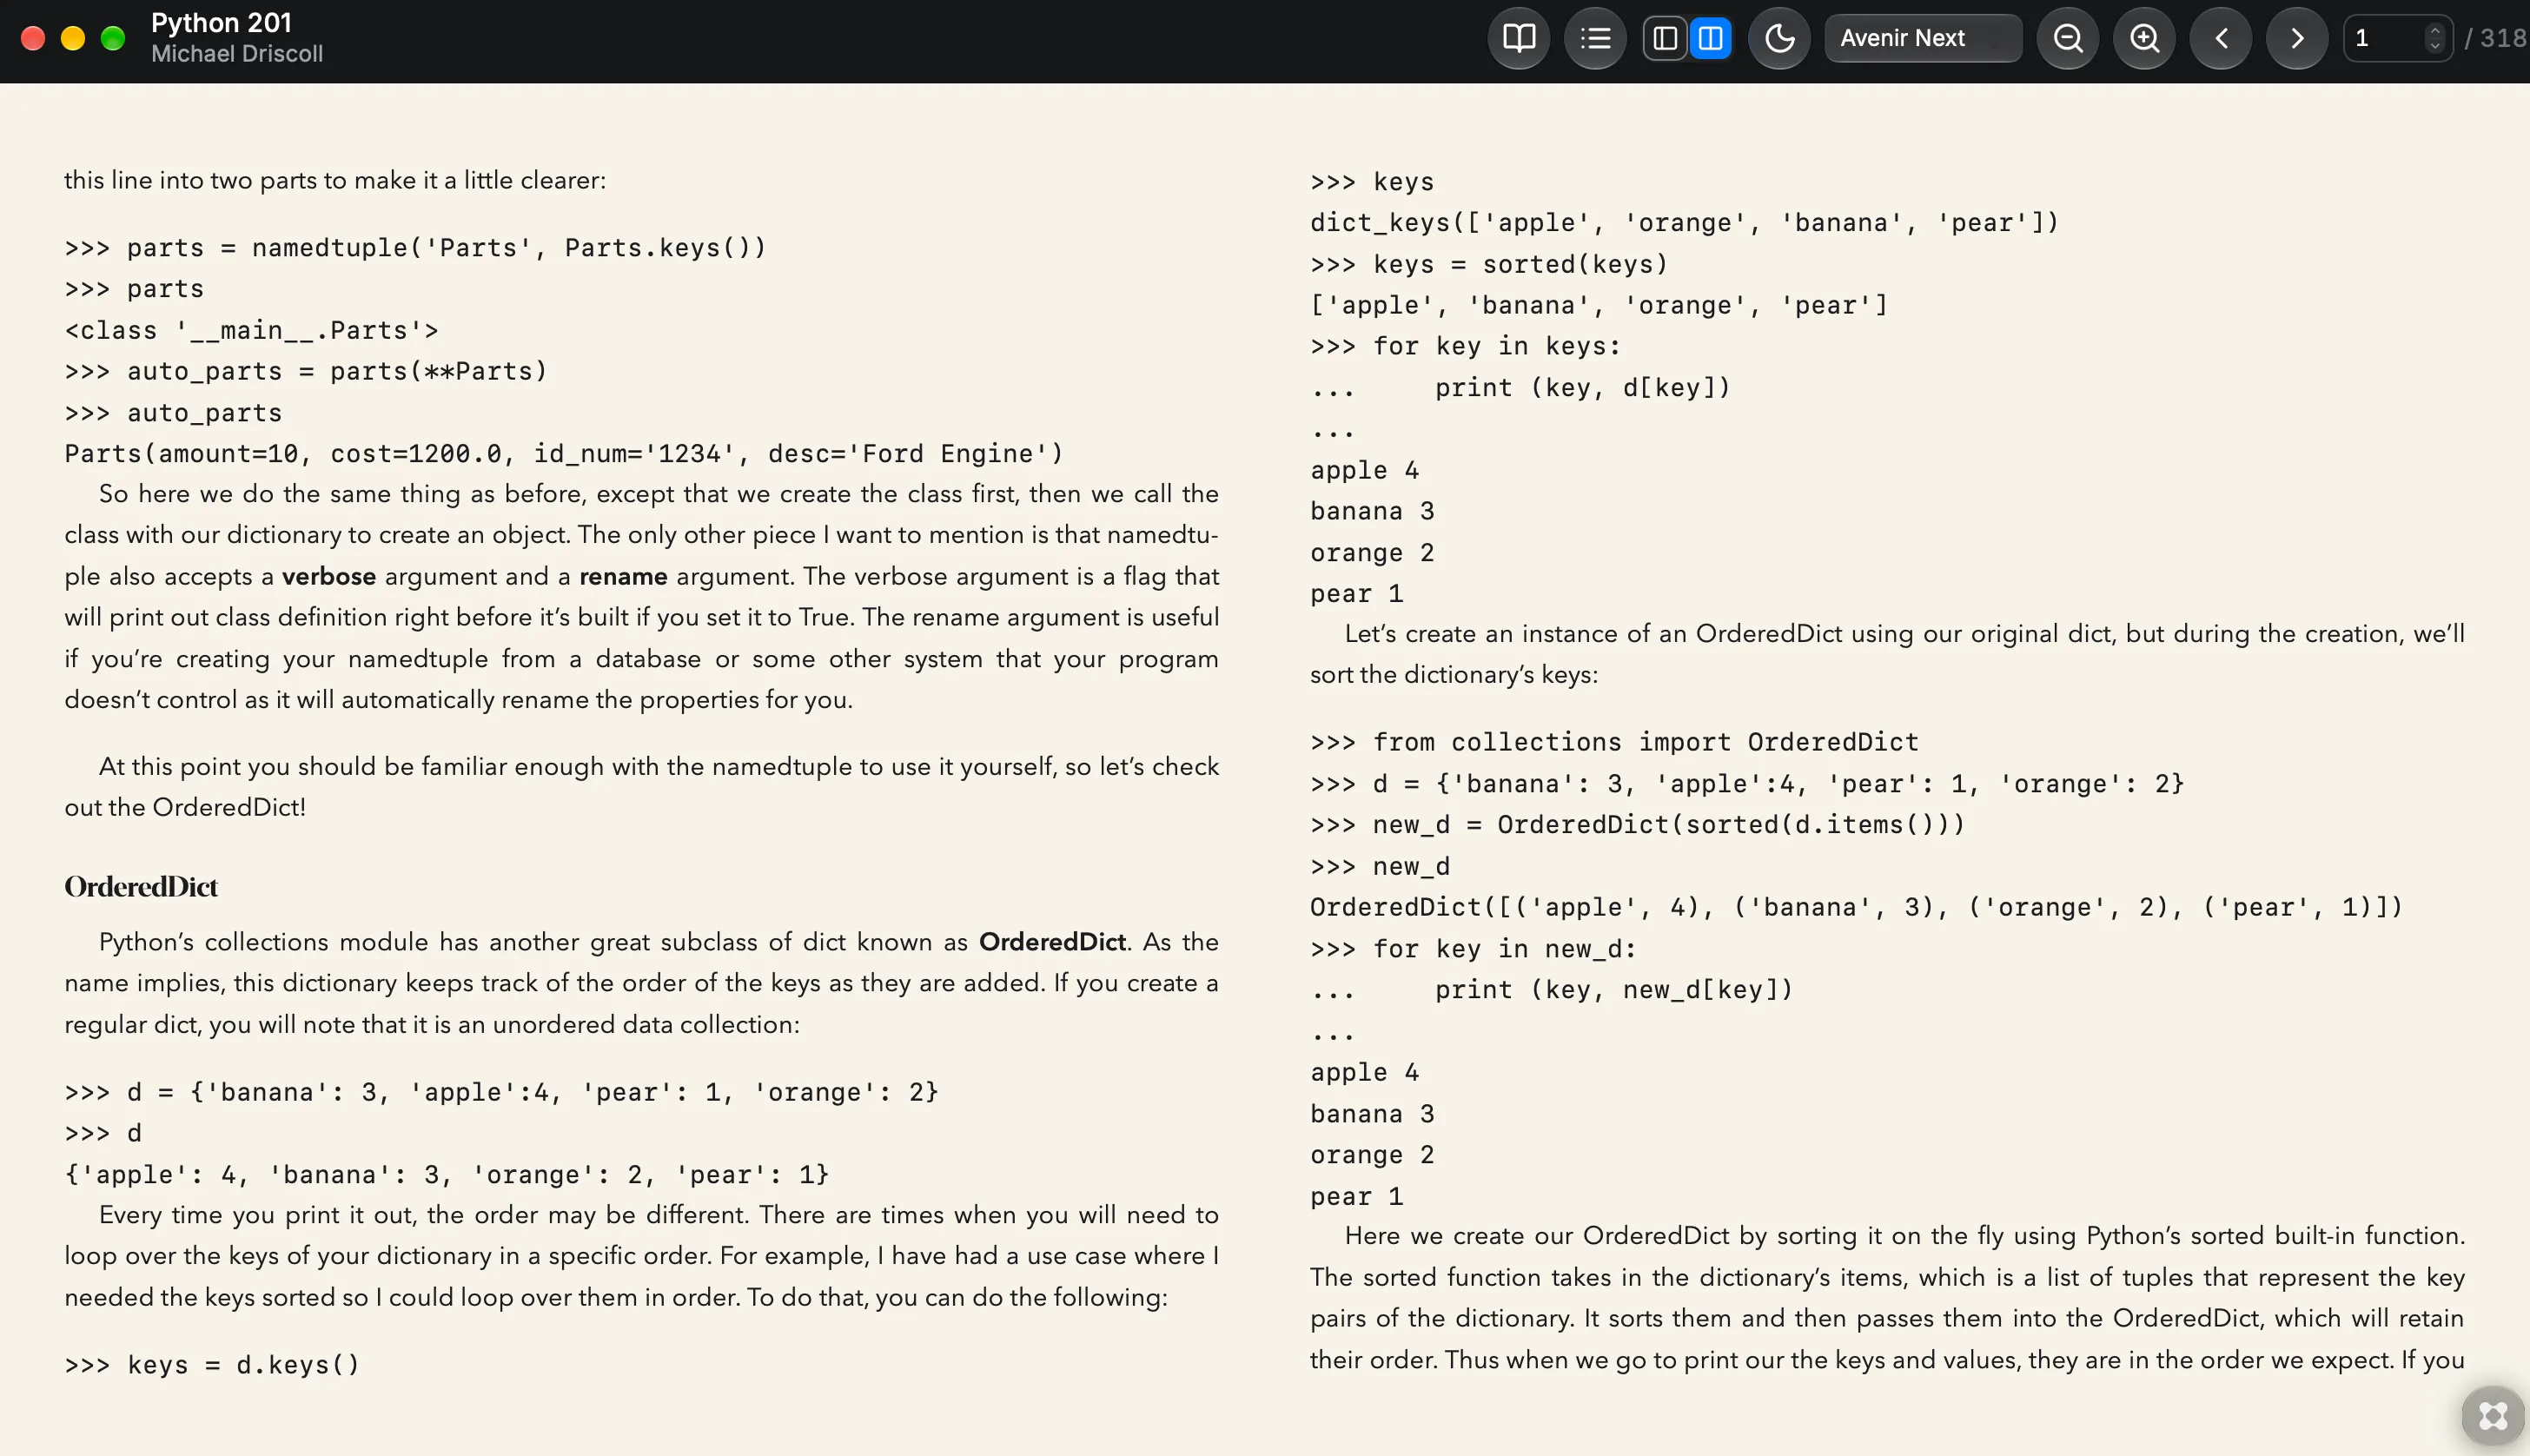Toggle night mode moon icon
The height and width of the screenshot is (1456, 2530).
click(x=1779, y=38)
